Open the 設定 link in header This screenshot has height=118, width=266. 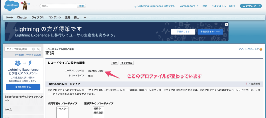[x=205, y=6]
